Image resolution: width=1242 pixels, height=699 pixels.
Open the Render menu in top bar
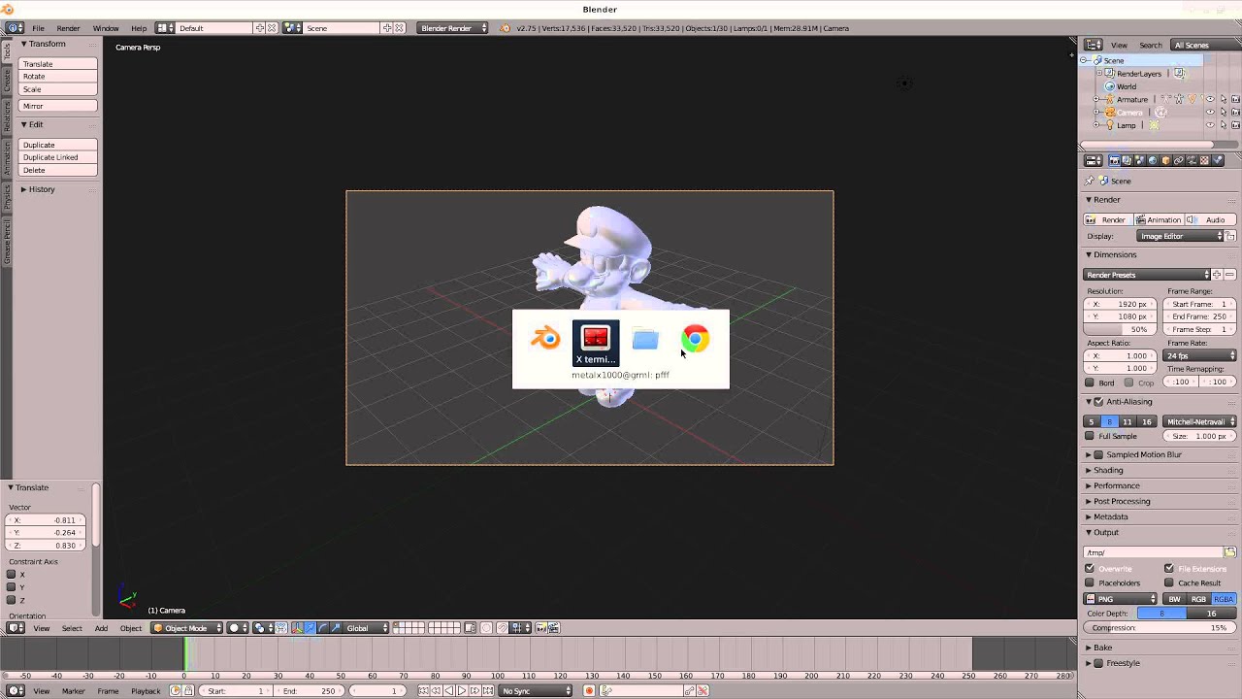tap(68, 28)
